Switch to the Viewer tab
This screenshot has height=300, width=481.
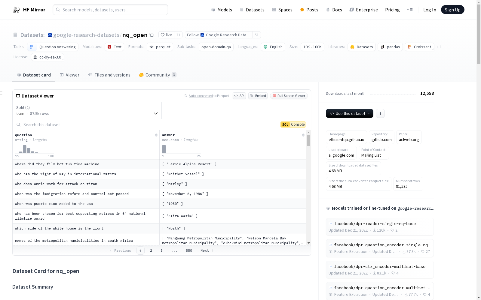69,75
